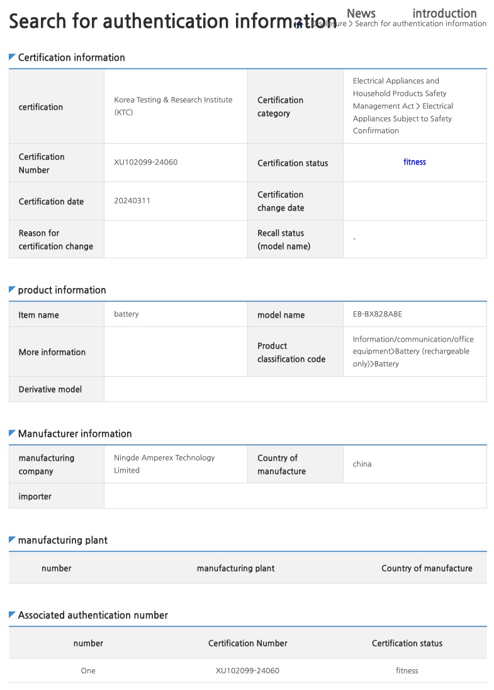Click Ningde Amperex Technology Limited company name

coord(164,464)
